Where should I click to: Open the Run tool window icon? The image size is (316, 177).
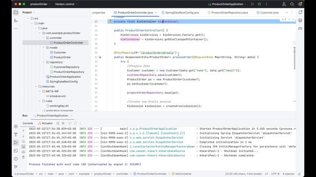click(x=16, y=143)
